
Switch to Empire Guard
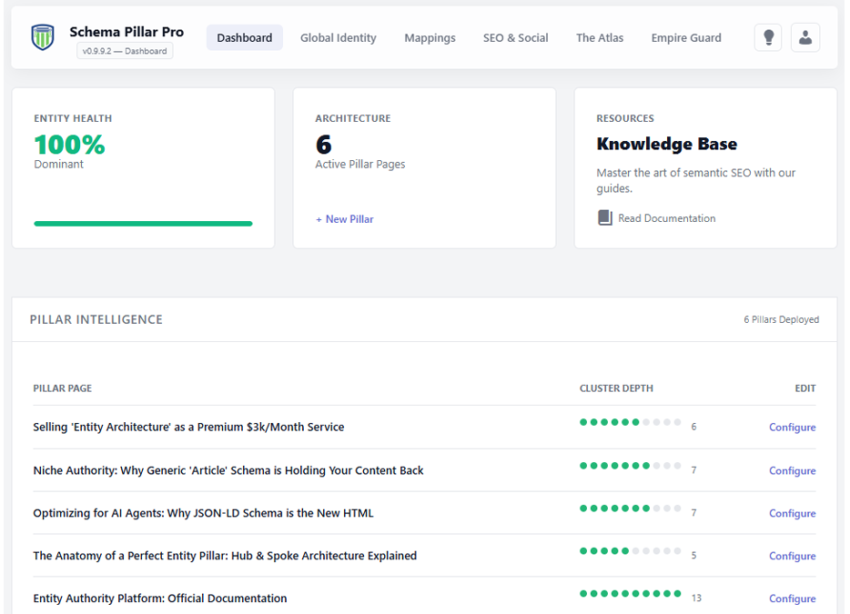pos(685,37)
